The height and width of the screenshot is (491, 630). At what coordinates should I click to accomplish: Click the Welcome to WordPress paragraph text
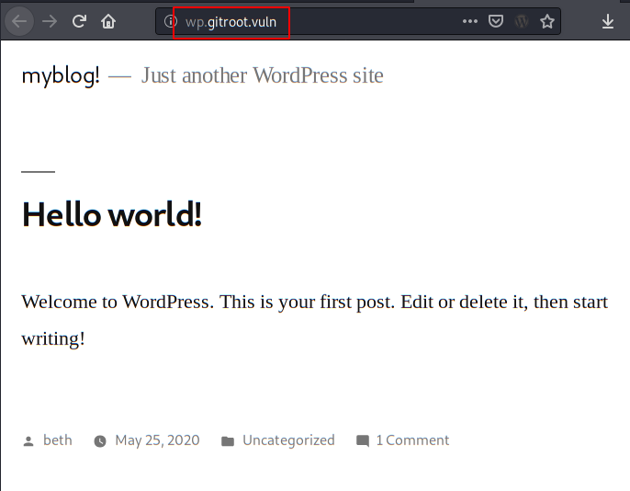pos(315,320)
